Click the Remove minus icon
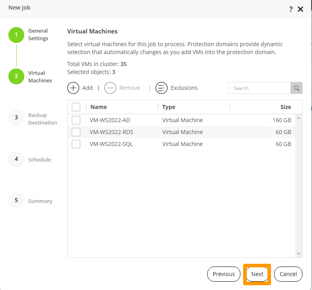This screenshot has width=312, height=290. (x=110, y=88)
